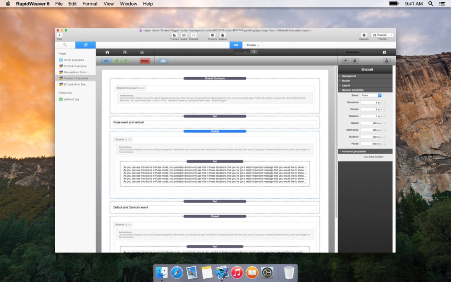
Task: Open the Addons manager
Action: tap(222, 35)
